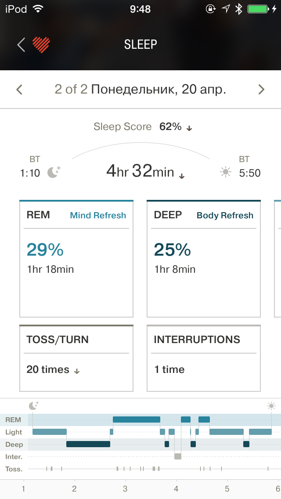This screenshot has height=499, width=281.
Task: Open the TOSS/TURN card
Action: (x=76, y=358)
